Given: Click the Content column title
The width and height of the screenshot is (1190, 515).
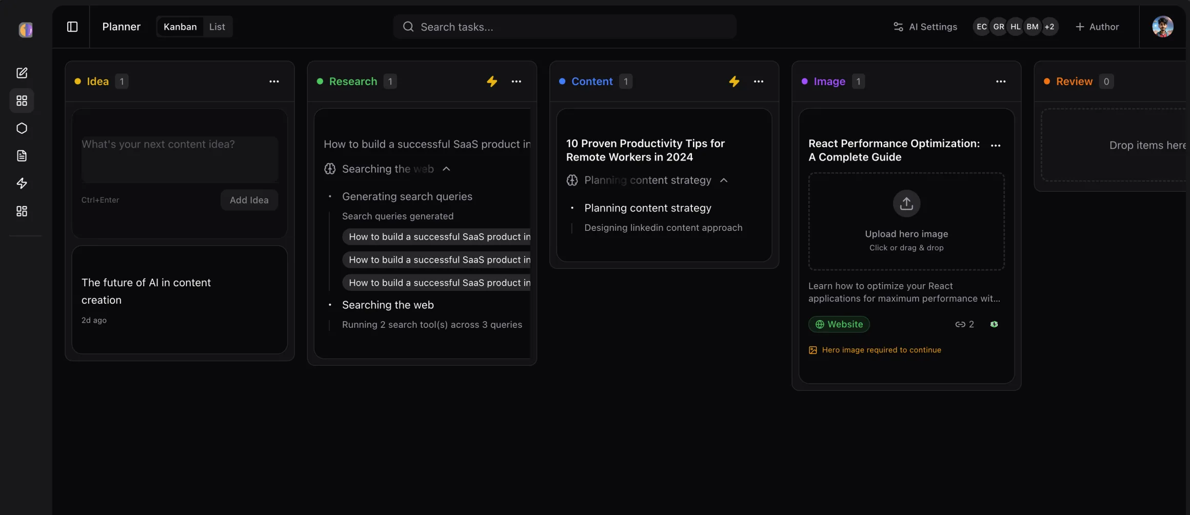Looking at the screenshot, I should pos(592,82).
